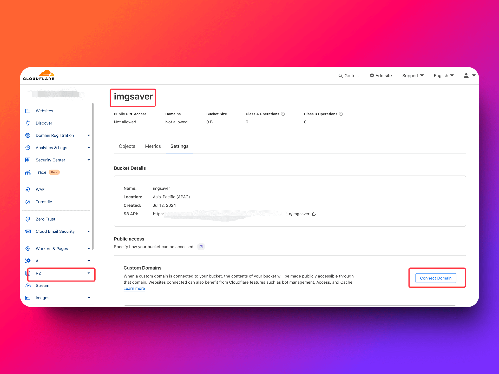Screen dimensions: 499x374
Task: Click the Learn more link
Action: coord(134,288)
